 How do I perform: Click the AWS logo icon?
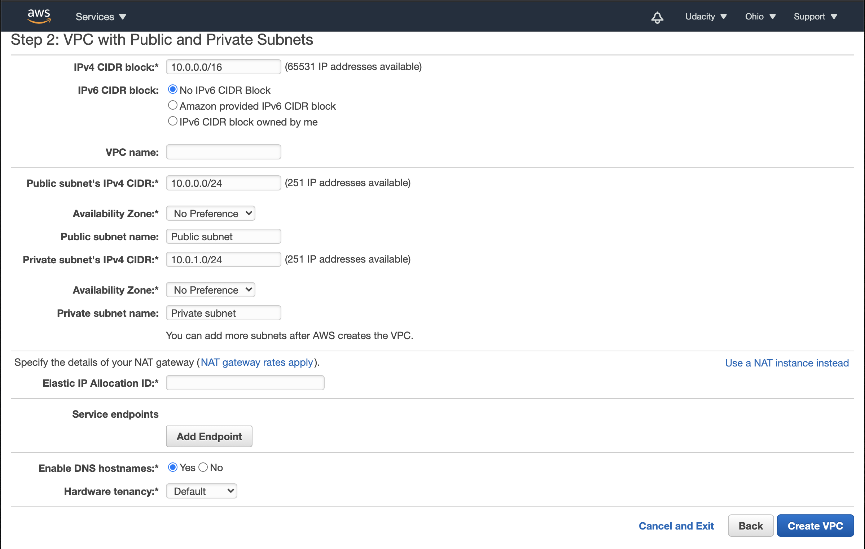[39, 16]
